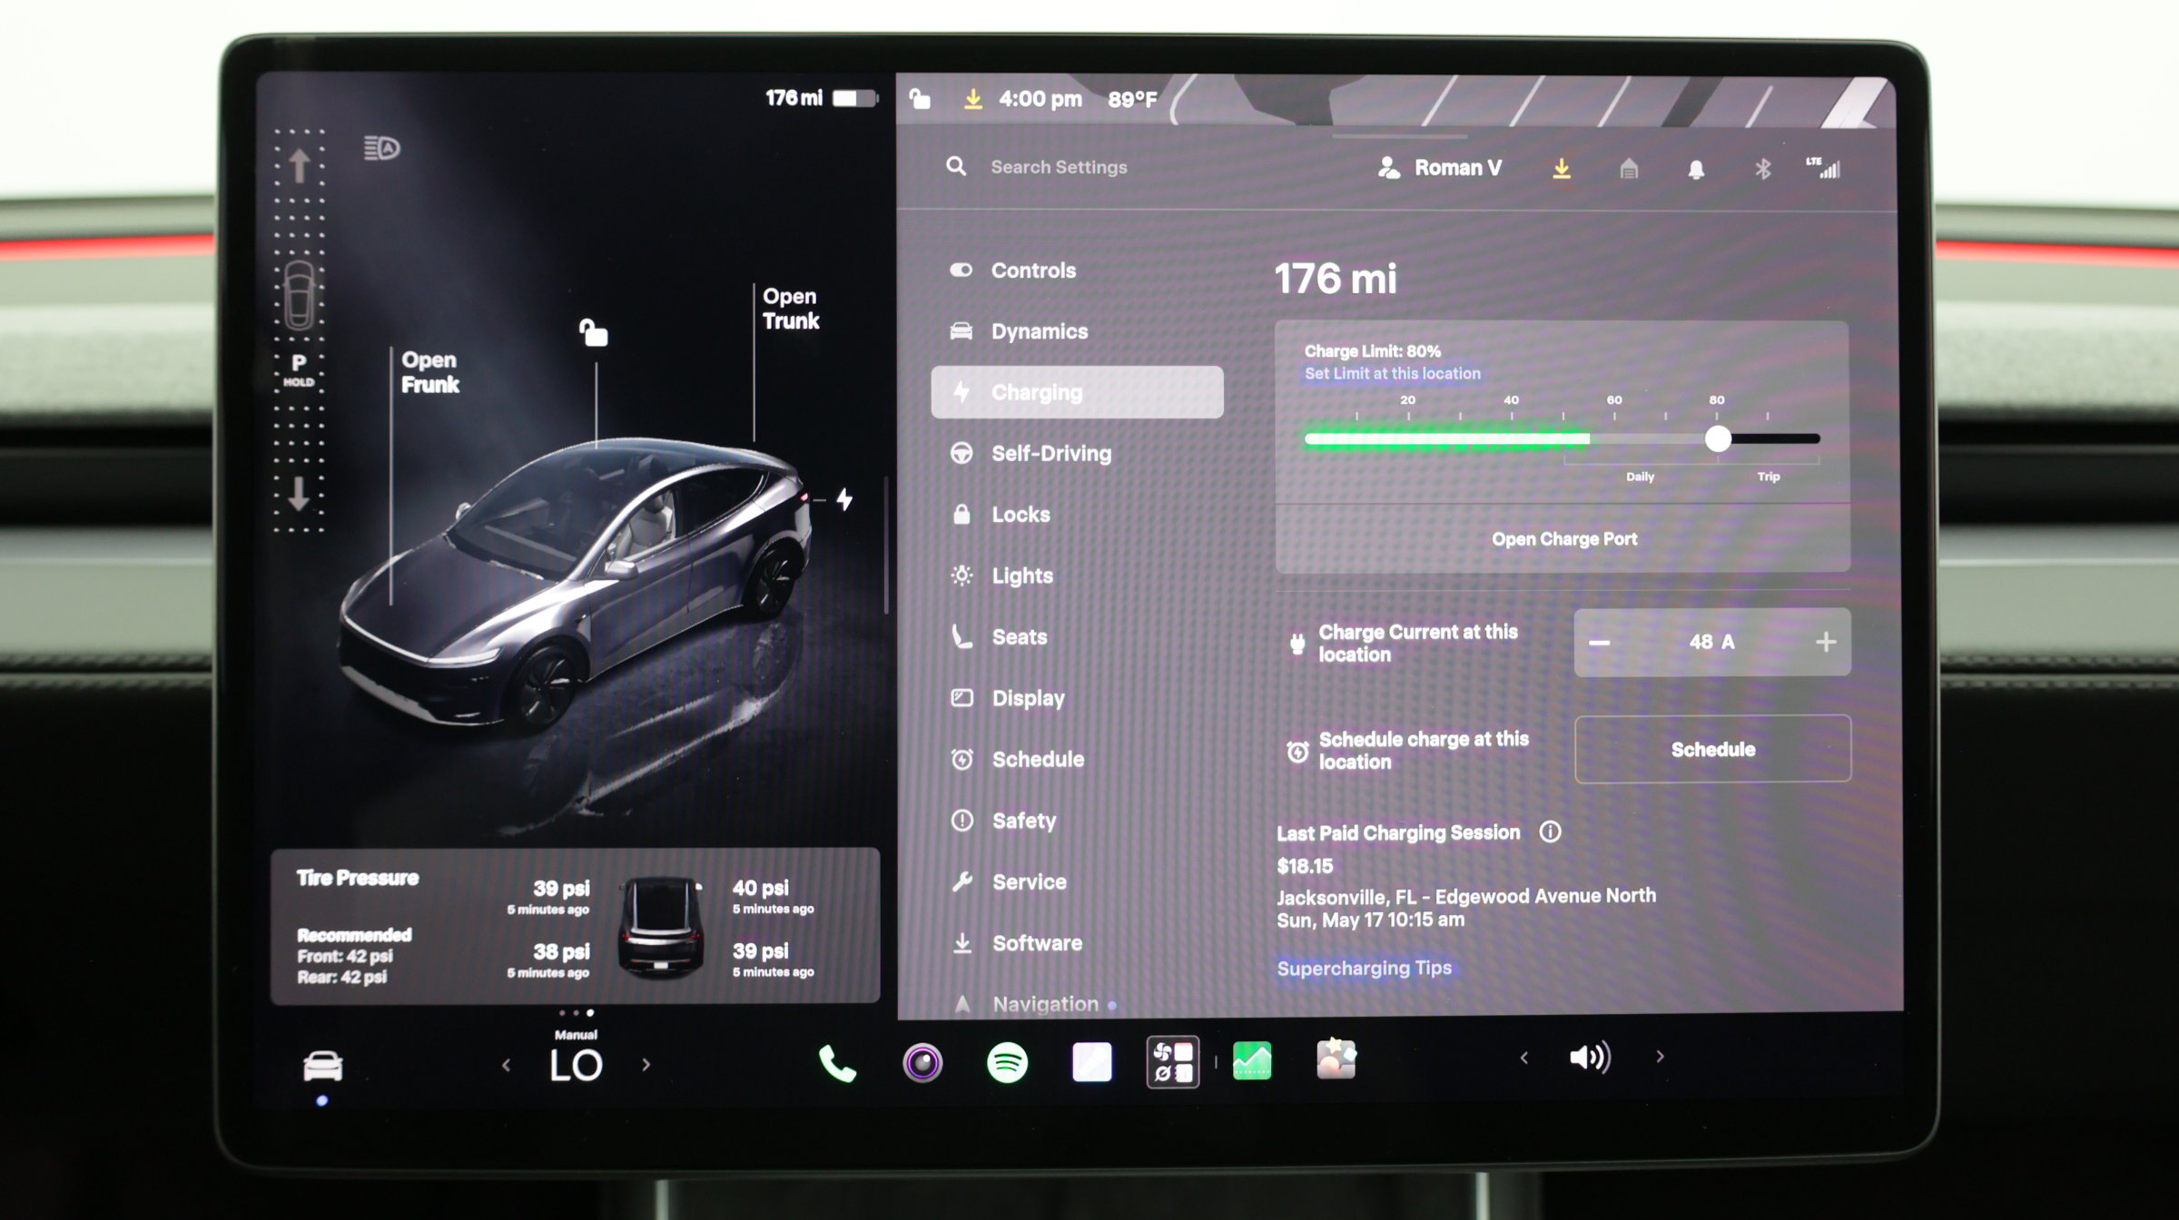
Task: Select the Park P HOLD indicator
Action: (x=299, y=369)
